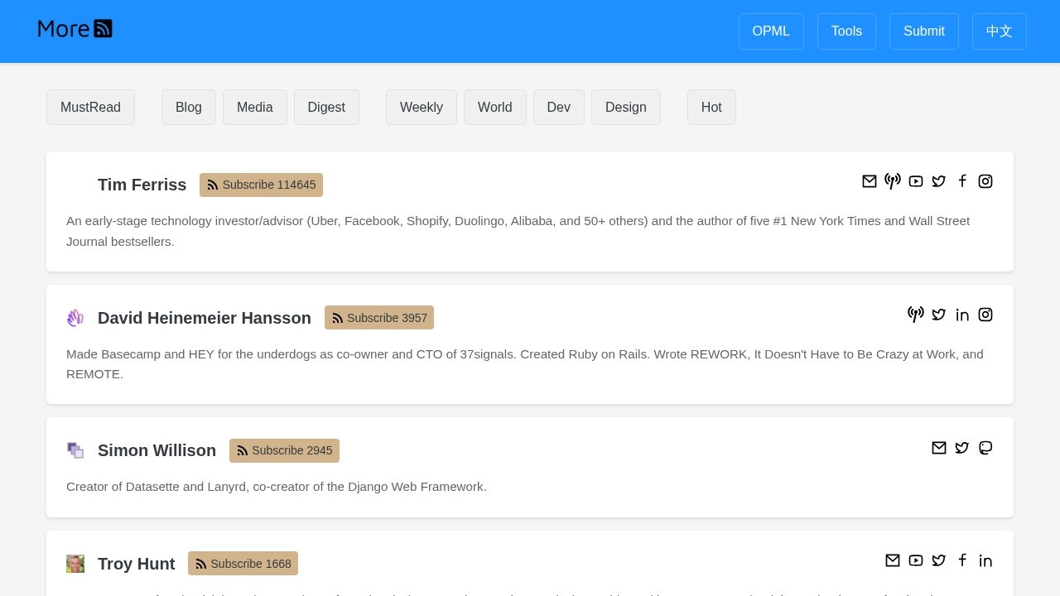
Task: Select the Blog category tab
Action: click(189, 108)
